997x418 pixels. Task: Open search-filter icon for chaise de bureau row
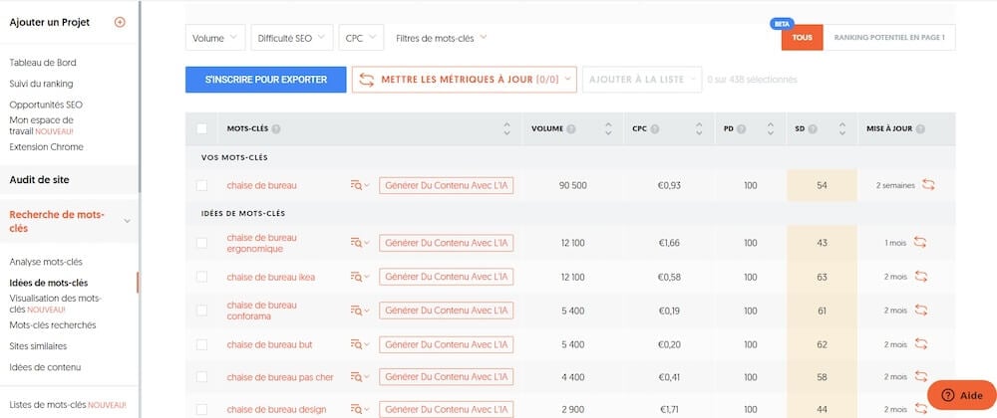359,185
